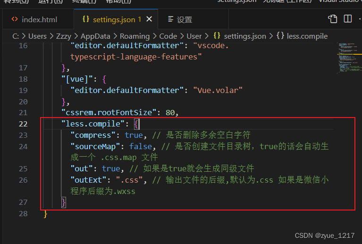Image resolution: width=362 pixels, height=244 pixels.
Task: Select the Roaming breadcrumb segment
Action: tap(135, 36)
